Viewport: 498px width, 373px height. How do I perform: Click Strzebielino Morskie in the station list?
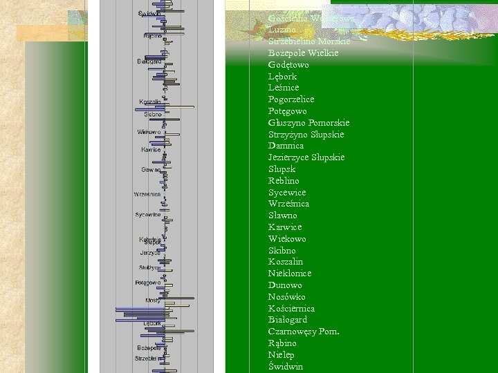point(309,41)
